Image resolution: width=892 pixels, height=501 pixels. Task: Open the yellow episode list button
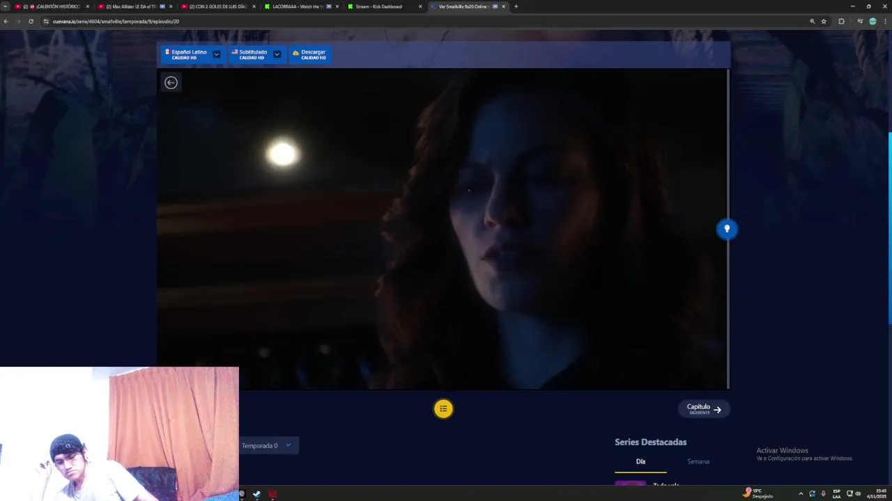[443, 409]
